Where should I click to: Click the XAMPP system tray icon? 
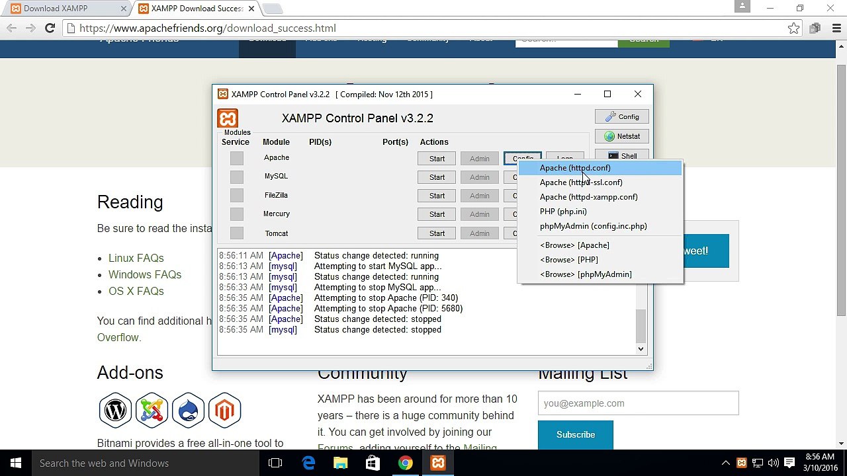[742, 463]
